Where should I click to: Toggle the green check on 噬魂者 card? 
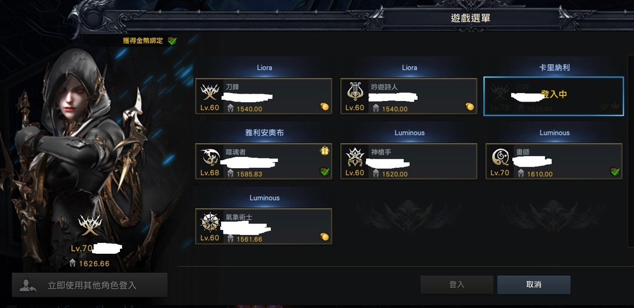(x=324, y=172)
